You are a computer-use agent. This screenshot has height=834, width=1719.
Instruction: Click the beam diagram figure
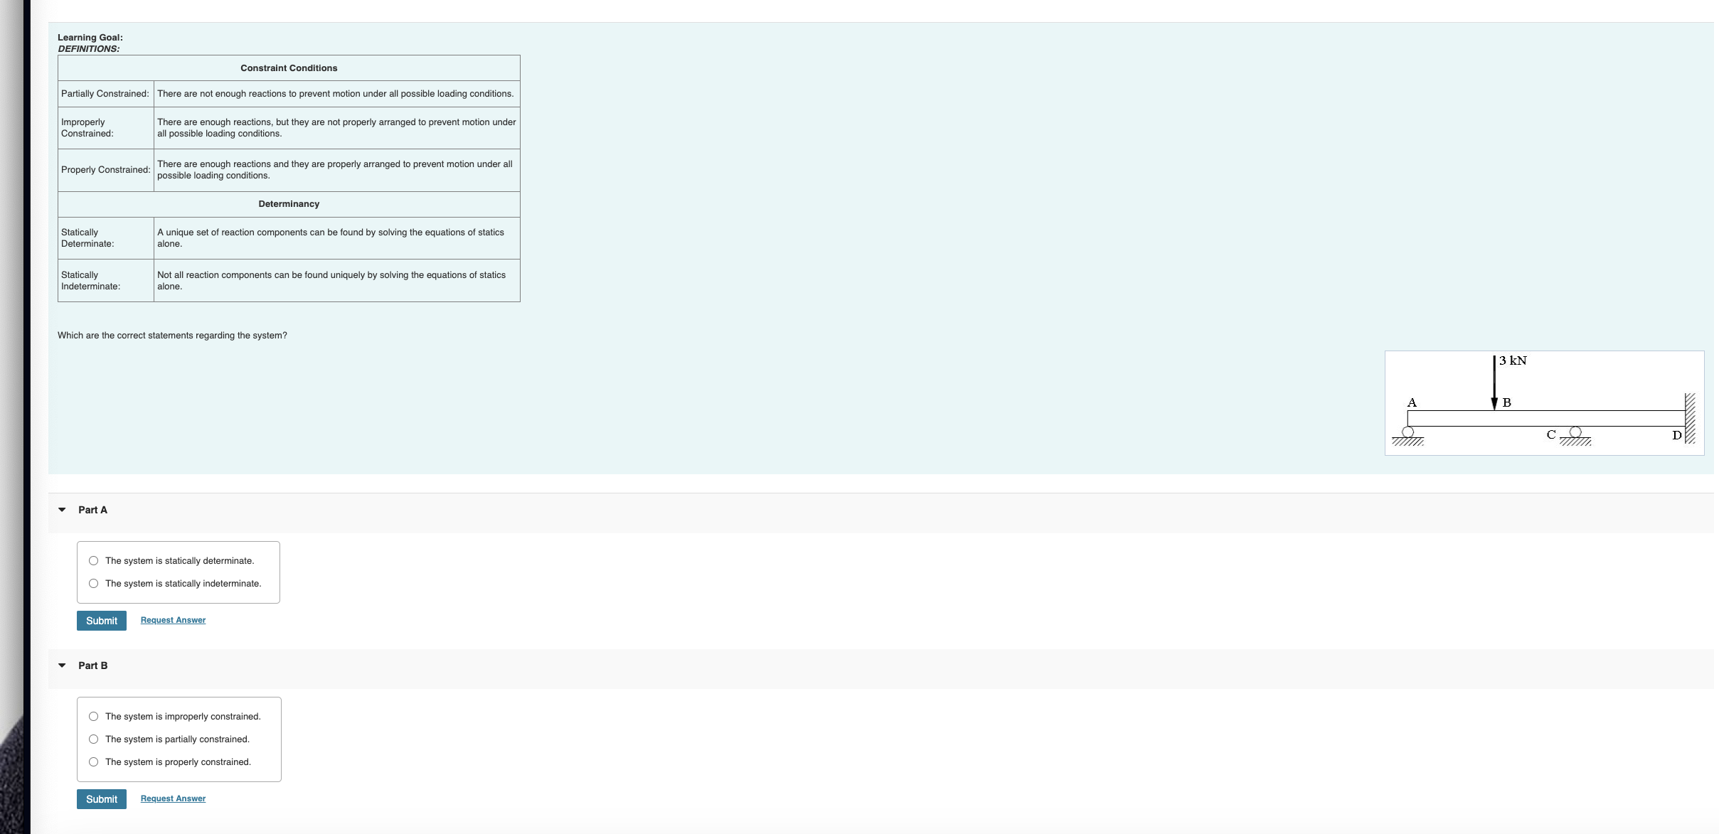(x=1544, y=402)
